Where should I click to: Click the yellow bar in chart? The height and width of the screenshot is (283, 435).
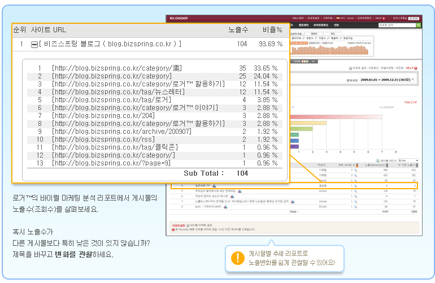(x=308, y=123)
